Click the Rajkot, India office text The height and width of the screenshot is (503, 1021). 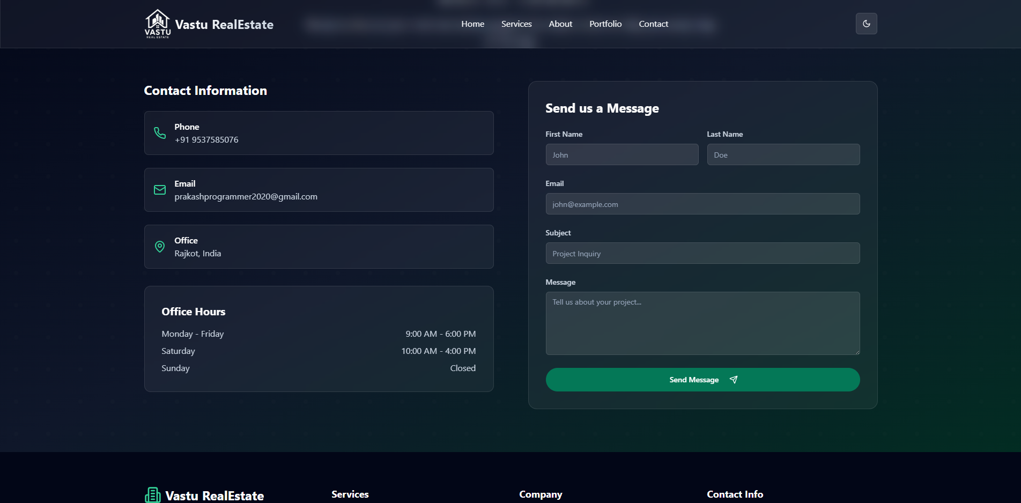198,253
